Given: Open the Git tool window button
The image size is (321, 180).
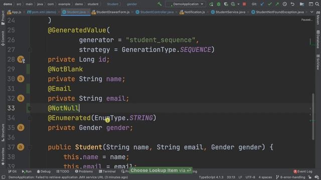Looking at the screenshot, I should click(13, 171).
